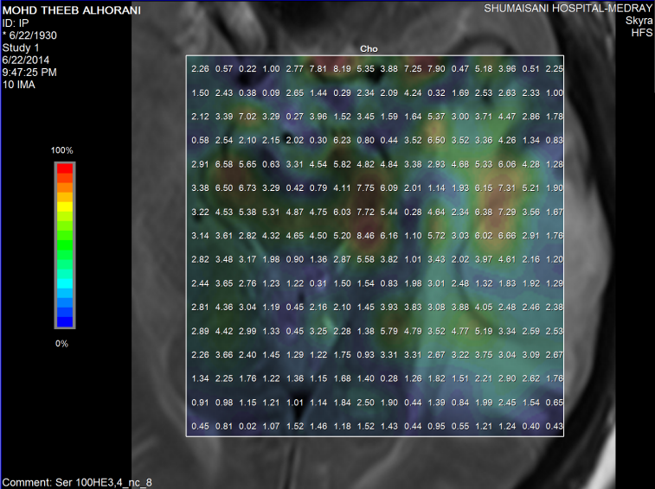Choose the voxel reading 6.73
655x489 pixels.
coord(247,187)
